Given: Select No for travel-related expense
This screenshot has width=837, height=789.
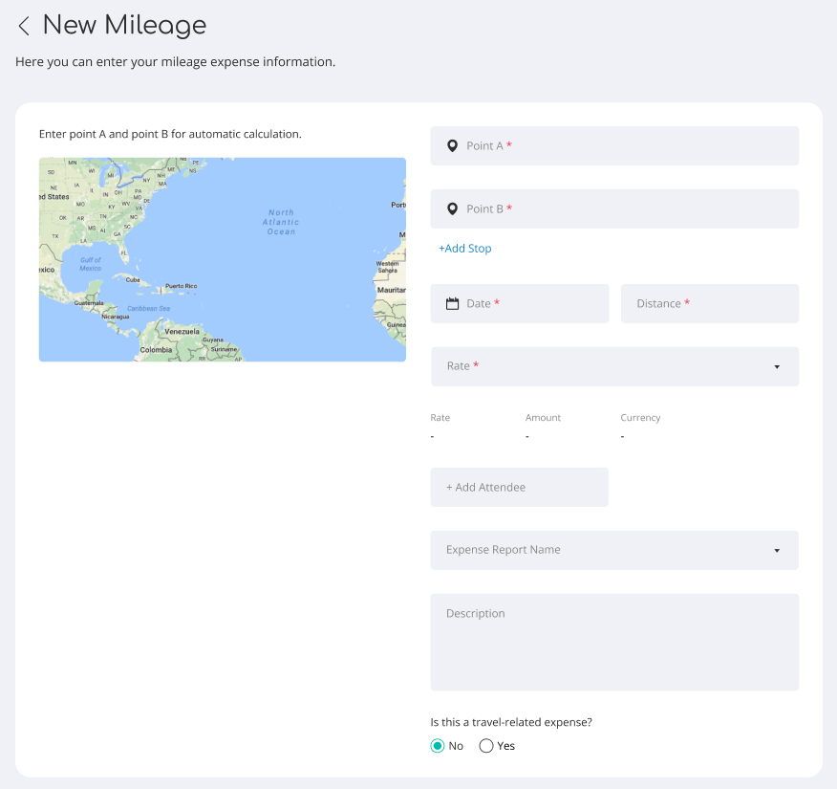Looking at the screenshot, I should coord(438,746).
